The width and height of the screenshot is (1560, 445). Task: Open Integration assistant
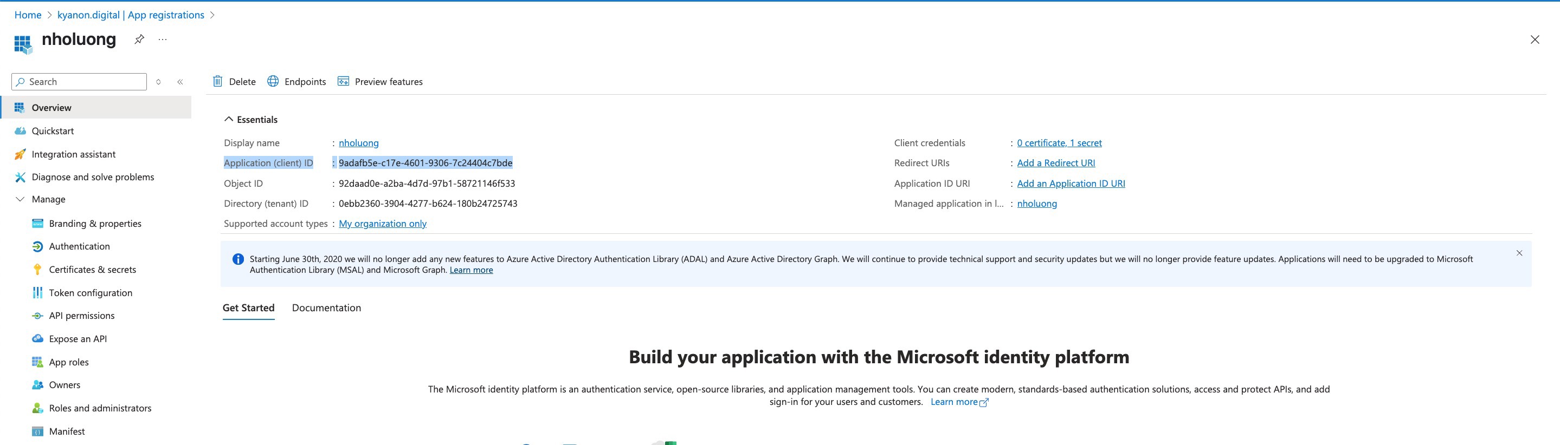[x=73, y=154]
